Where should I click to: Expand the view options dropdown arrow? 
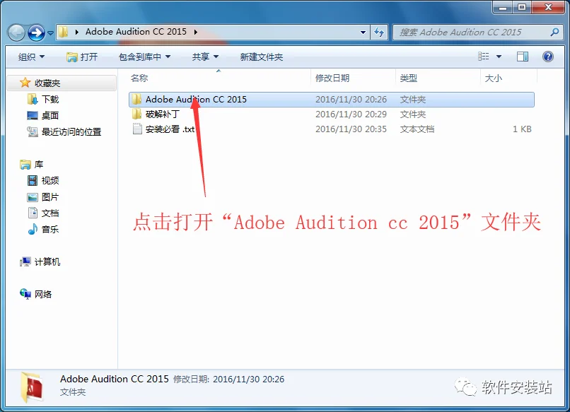point(499,57)
